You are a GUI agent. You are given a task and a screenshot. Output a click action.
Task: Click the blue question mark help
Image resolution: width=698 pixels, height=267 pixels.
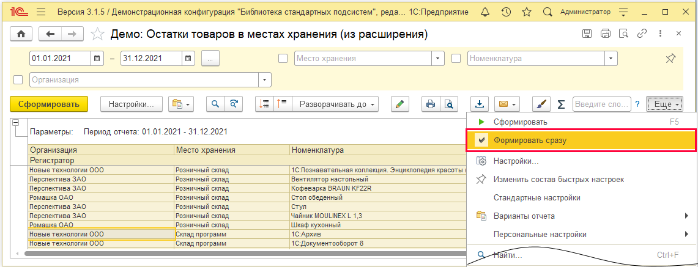637,104
